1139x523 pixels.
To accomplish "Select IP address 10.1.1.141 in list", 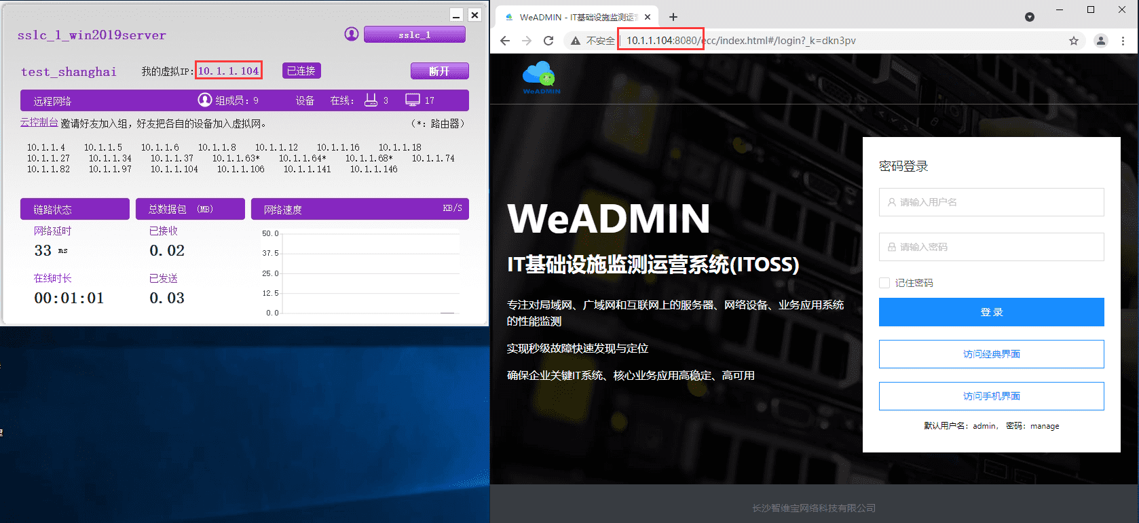I will [x=307, y=169].
